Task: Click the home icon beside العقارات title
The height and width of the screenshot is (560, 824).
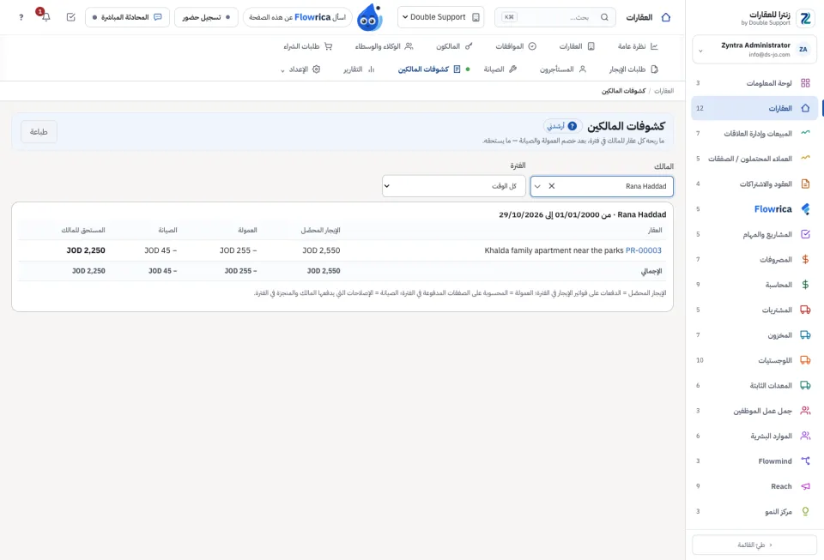Action: pyautogui.click(x=666, y=17)
